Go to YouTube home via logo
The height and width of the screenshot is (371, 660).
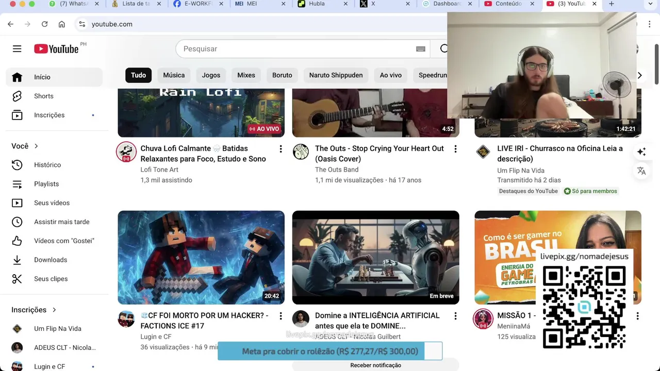(x=56, y=49)
